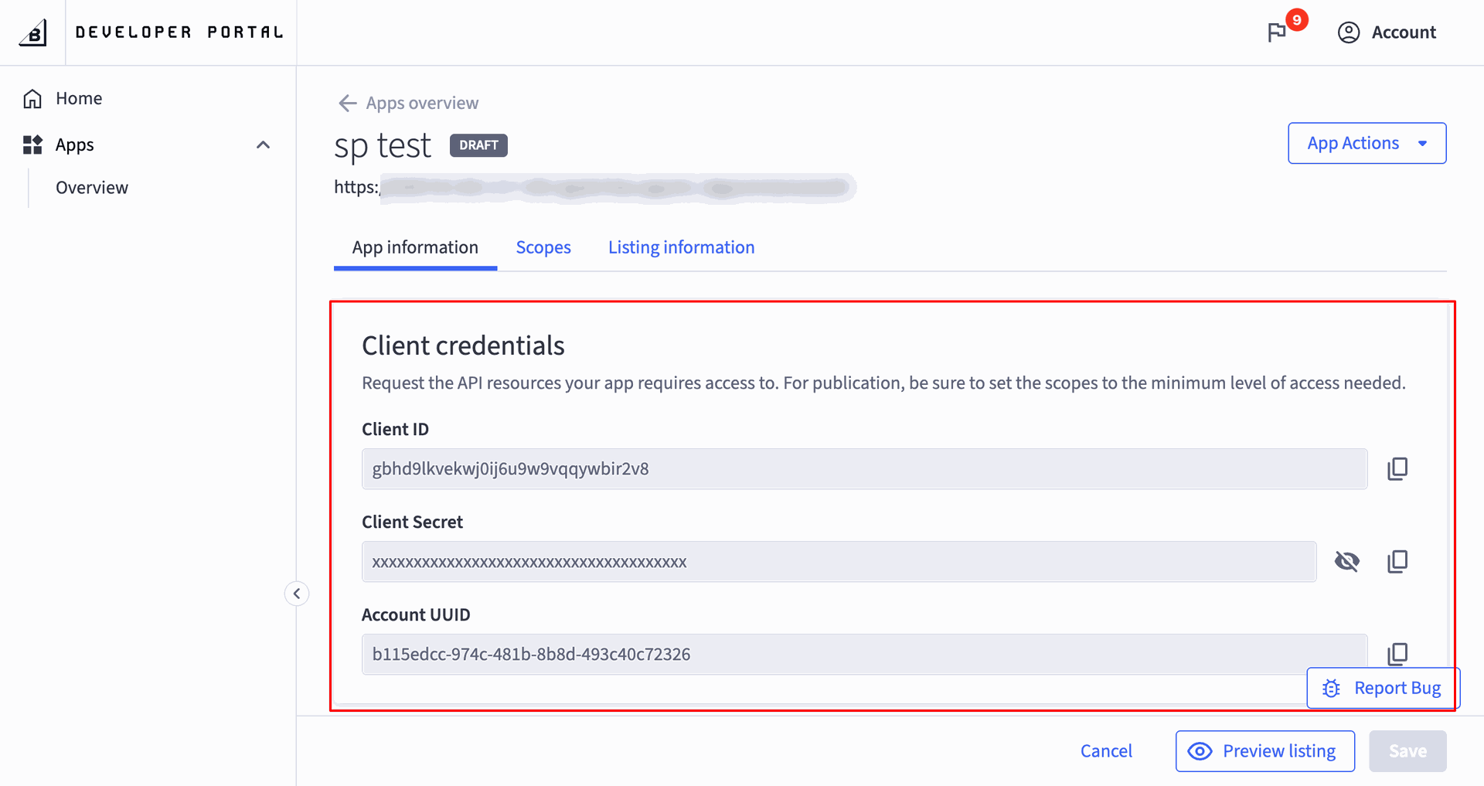The image size is (1484, 786).
Task: Open the notifications flag icon
Action: [1277, 32]
